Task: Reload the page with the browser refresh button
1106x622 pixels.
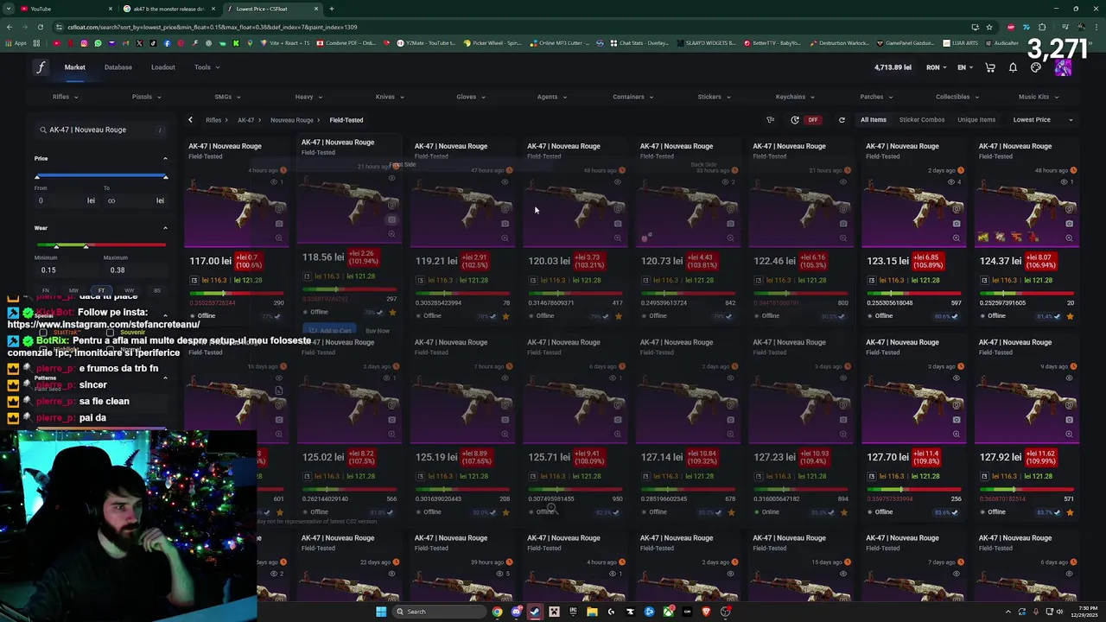Action: (40, 27)
